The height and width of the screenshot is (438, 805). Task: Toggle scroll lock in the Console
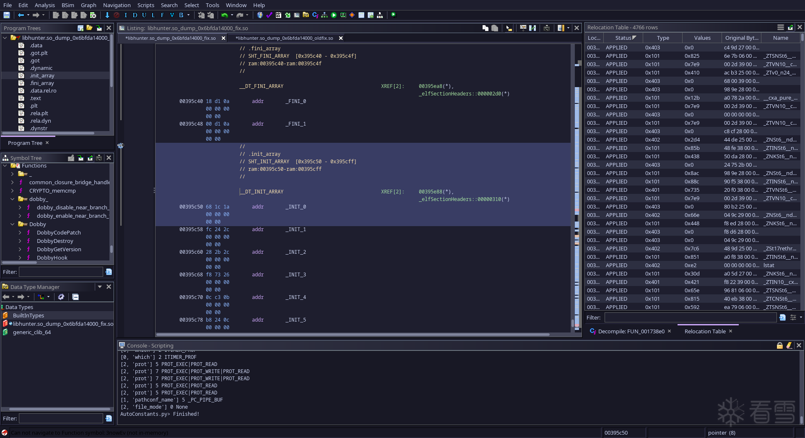coord(780,345)
